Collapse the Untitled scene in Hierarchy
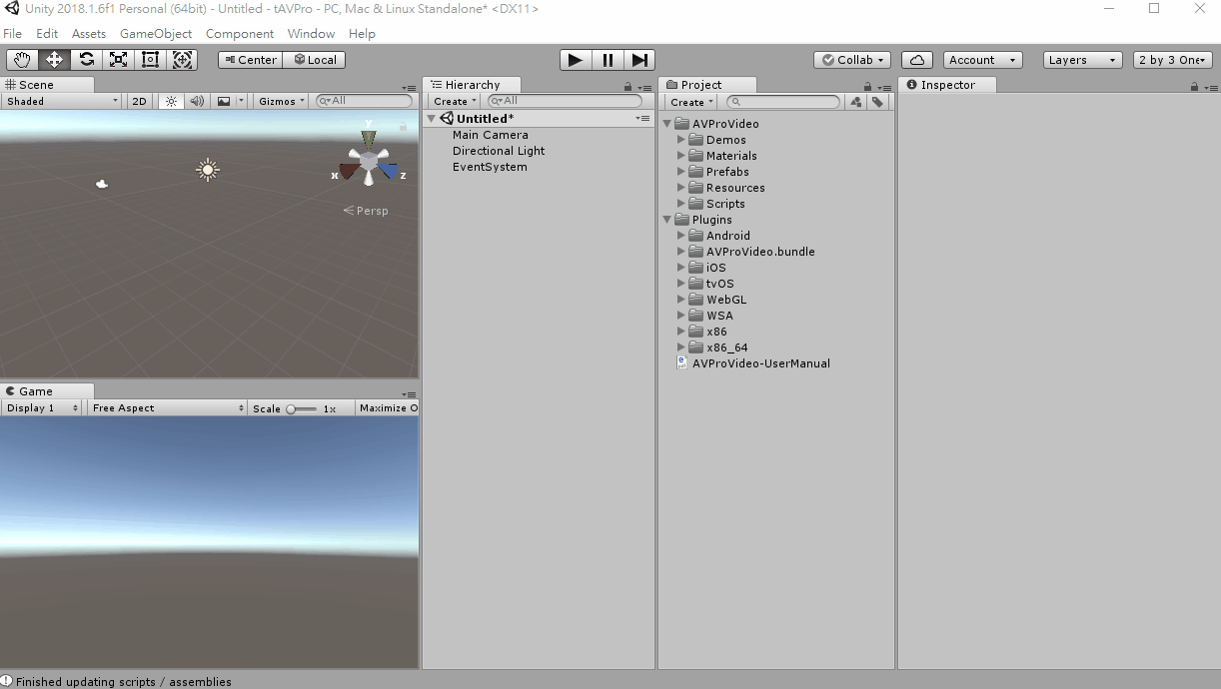This screenshot has width=1221, height=689. [432, 119]
